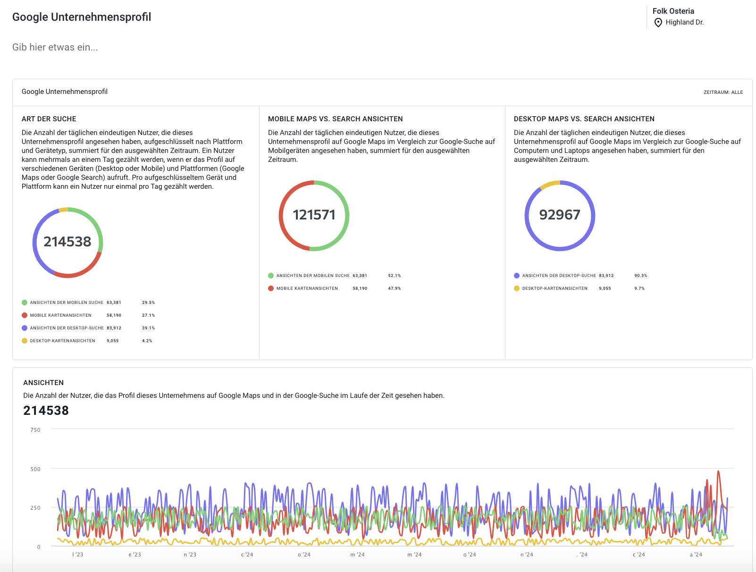Click the l '23 x-axis label
Image resolution: width=756 pixels, height=572 pixels.
click(x=77, y=555)
